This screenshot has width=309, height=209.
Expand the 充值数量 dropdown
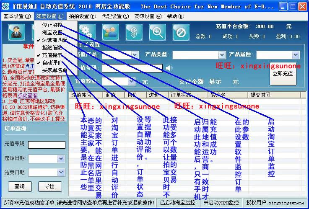(132, 81)
